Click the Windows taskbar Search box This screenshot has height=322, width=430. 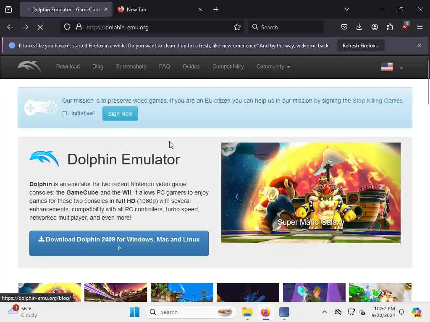click(191, 312)
